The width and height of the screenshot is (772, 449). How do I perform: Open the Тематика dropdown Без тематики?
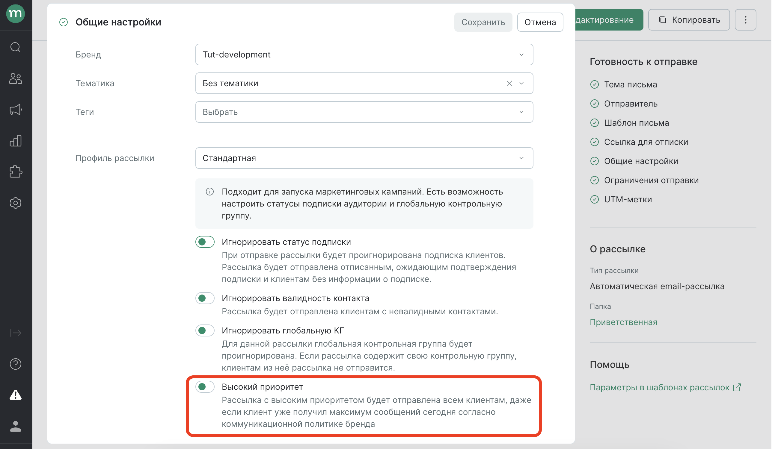[x=364, y=83]
